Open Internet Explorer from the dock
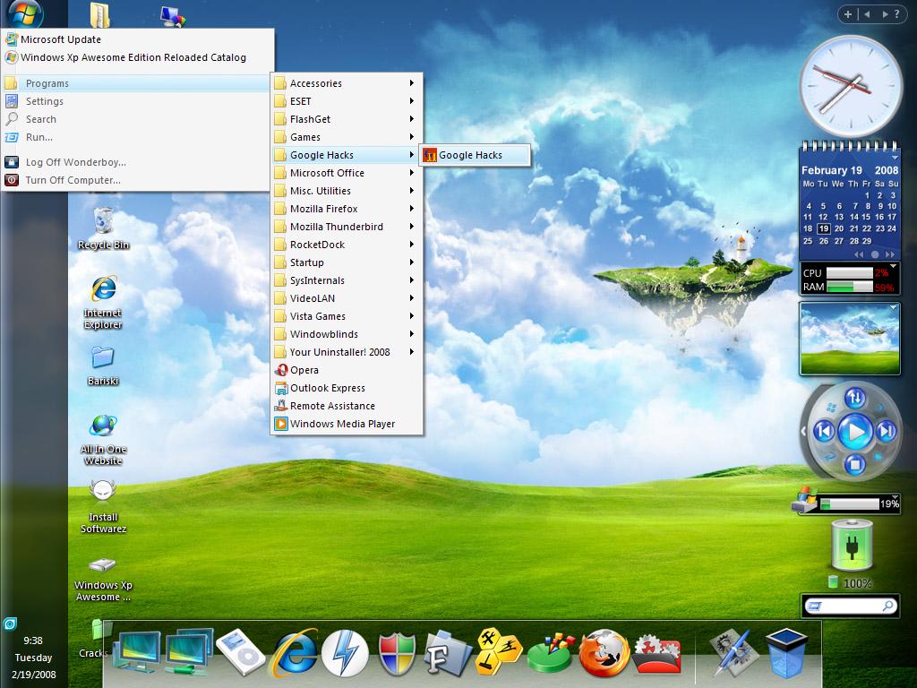The height and width of the screenshot is (688, 917). pyautogui.click(x=296, y=652)
